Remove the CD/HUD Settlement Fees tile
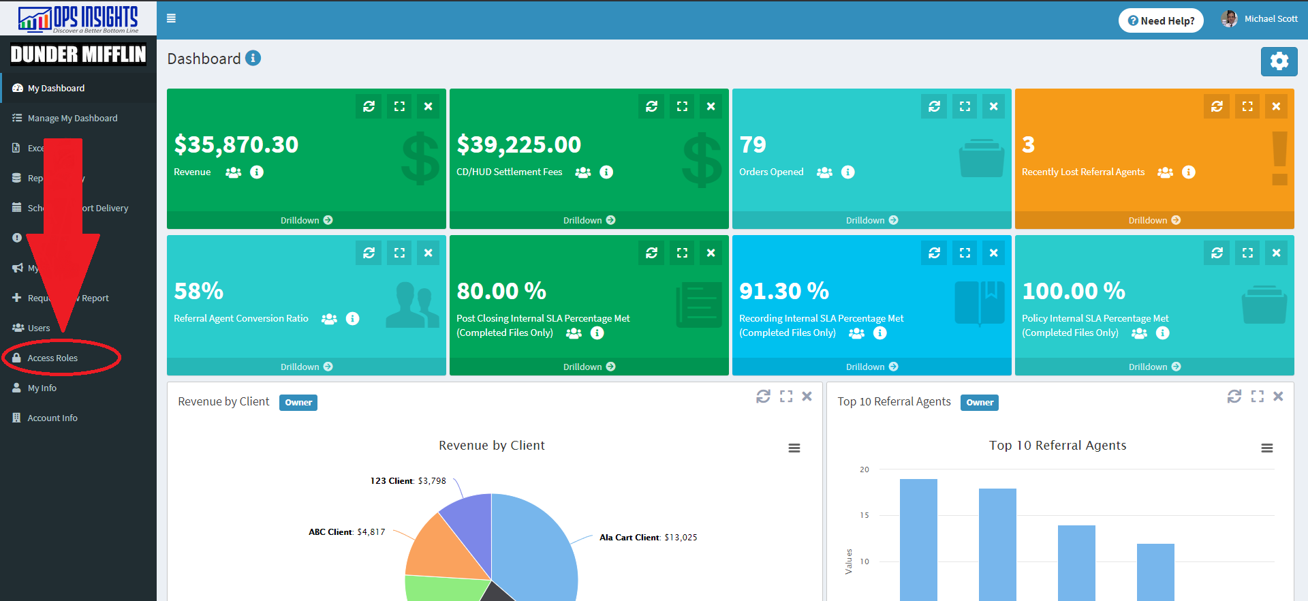This screenshot has height=601, width=1308. [x=711, y=106]
